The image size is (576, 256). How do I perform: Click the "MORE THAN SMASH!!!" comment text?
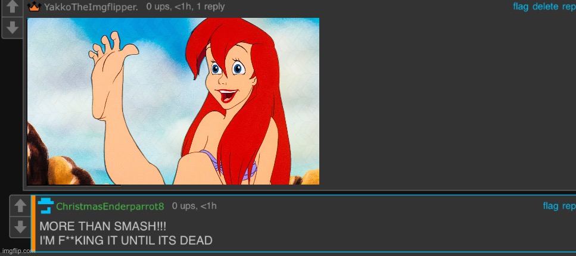click(103, 226)
